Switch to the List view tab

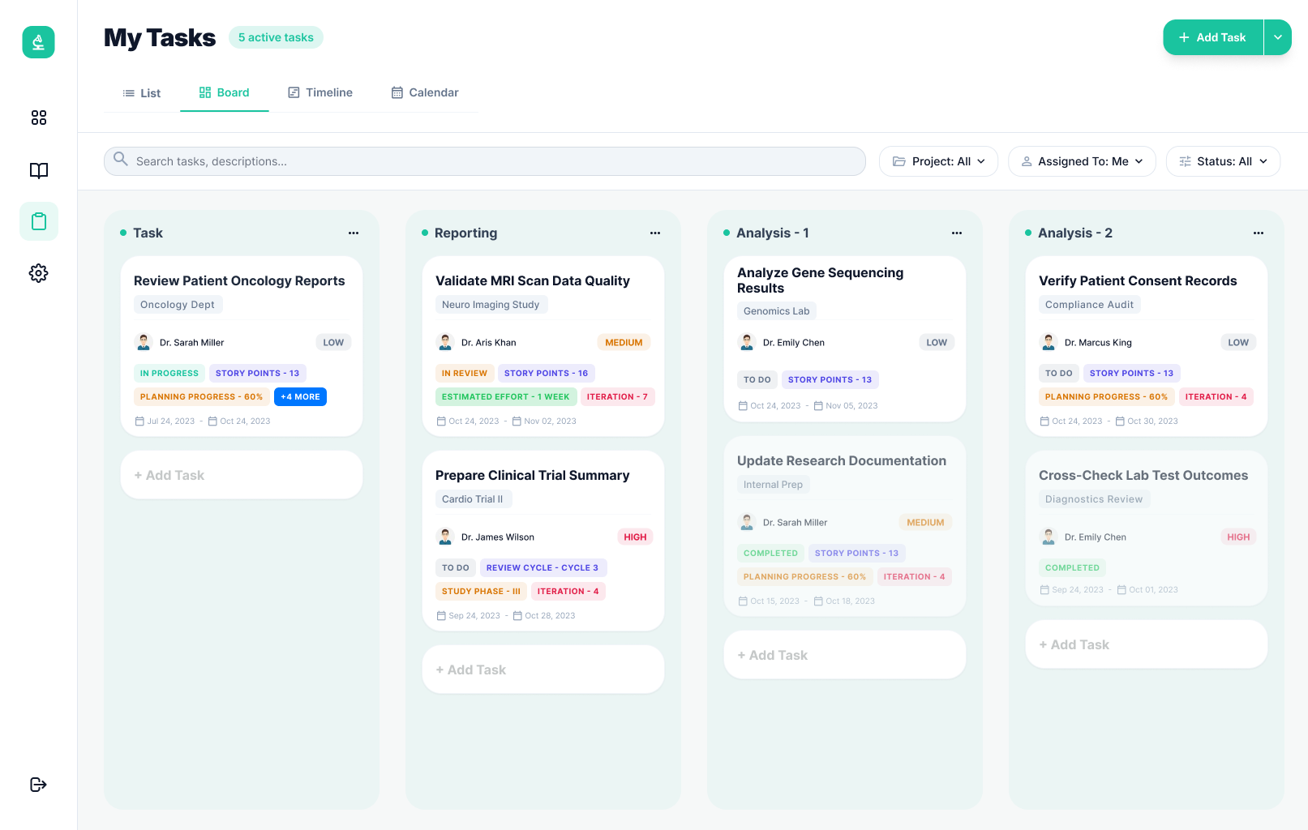pyautogui.click(x=141, y=93)
